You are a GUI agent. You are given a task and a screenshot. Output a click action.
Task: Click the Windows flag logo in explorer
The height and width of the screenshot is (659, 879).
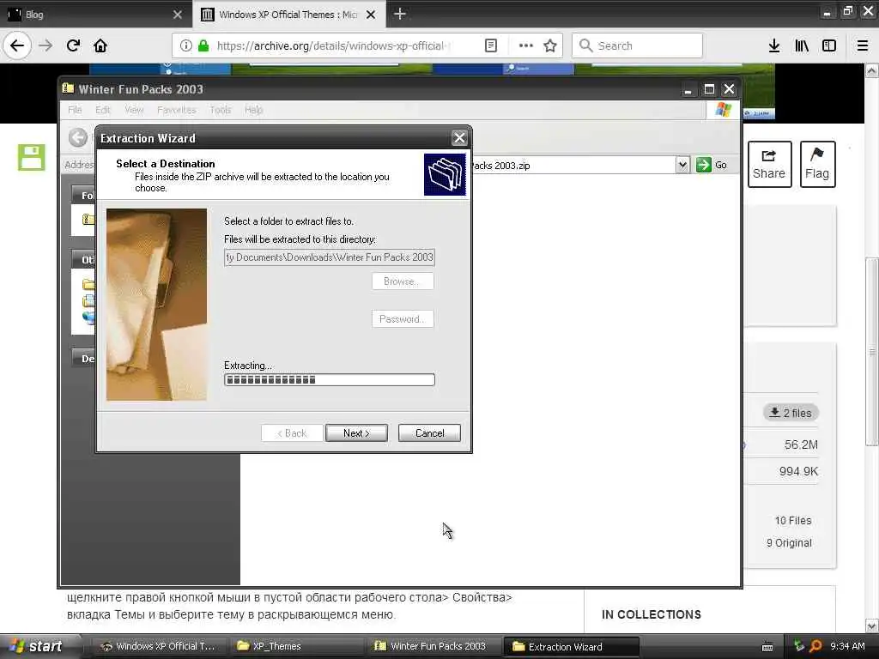click(723, 109)
